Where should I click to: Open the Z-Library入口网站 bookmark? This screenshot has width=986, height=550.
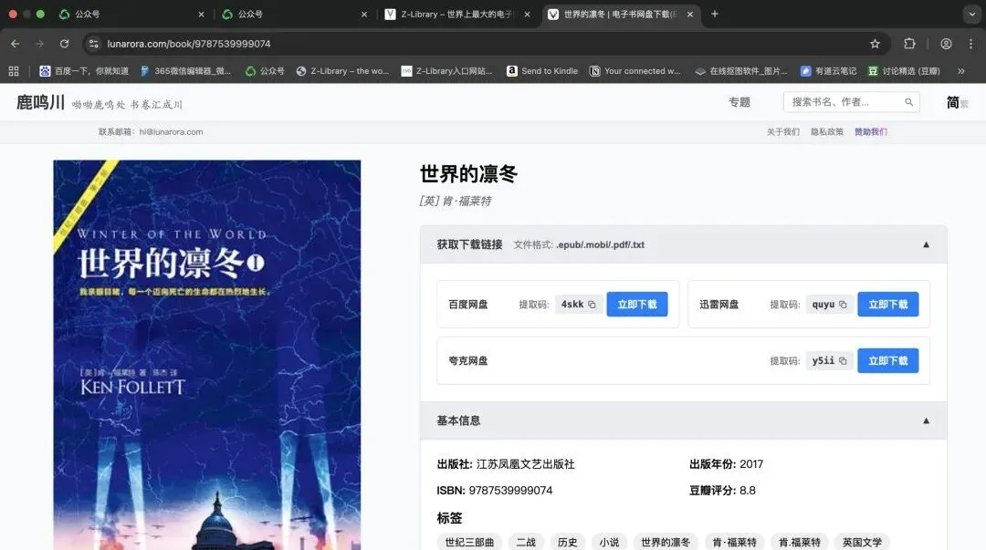coord(446,71)
